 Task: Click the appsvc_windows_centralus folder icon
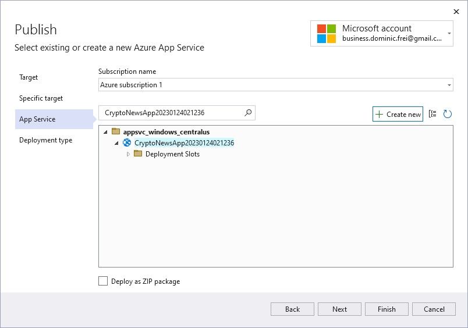[x=116, y=131]
